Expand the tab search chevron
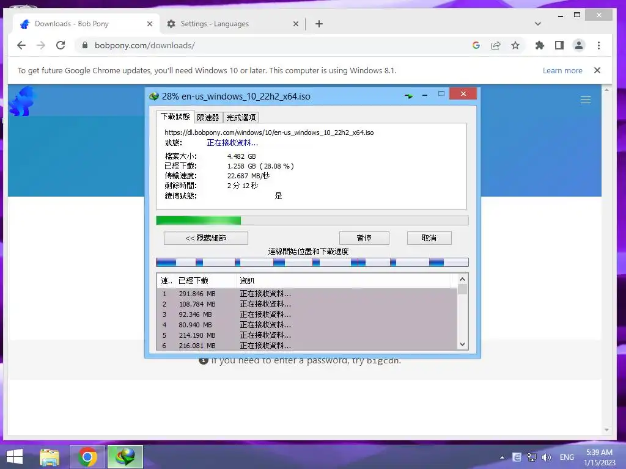 point(538,24)
